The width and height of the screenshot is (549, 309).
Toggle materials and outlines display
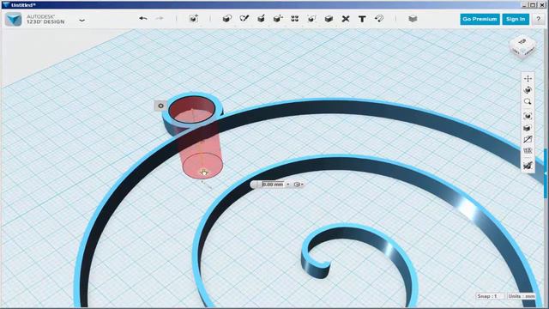(528, 128)
